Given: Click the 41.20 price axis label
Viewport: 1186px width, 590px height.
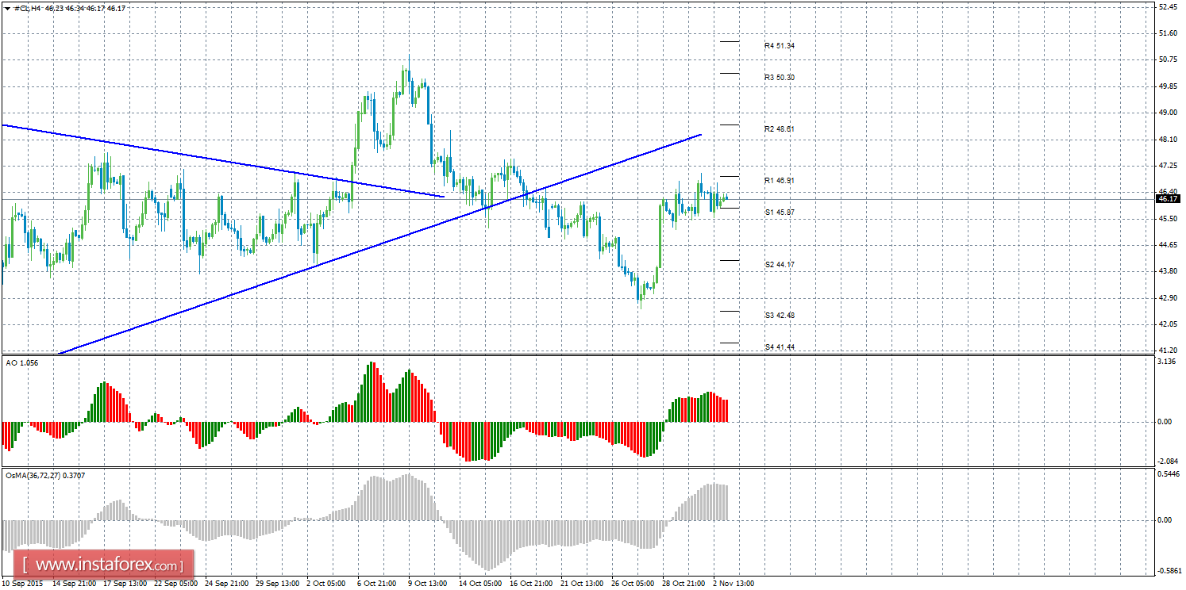Looking at the screenshot, I should click(x=1168, y=351).
